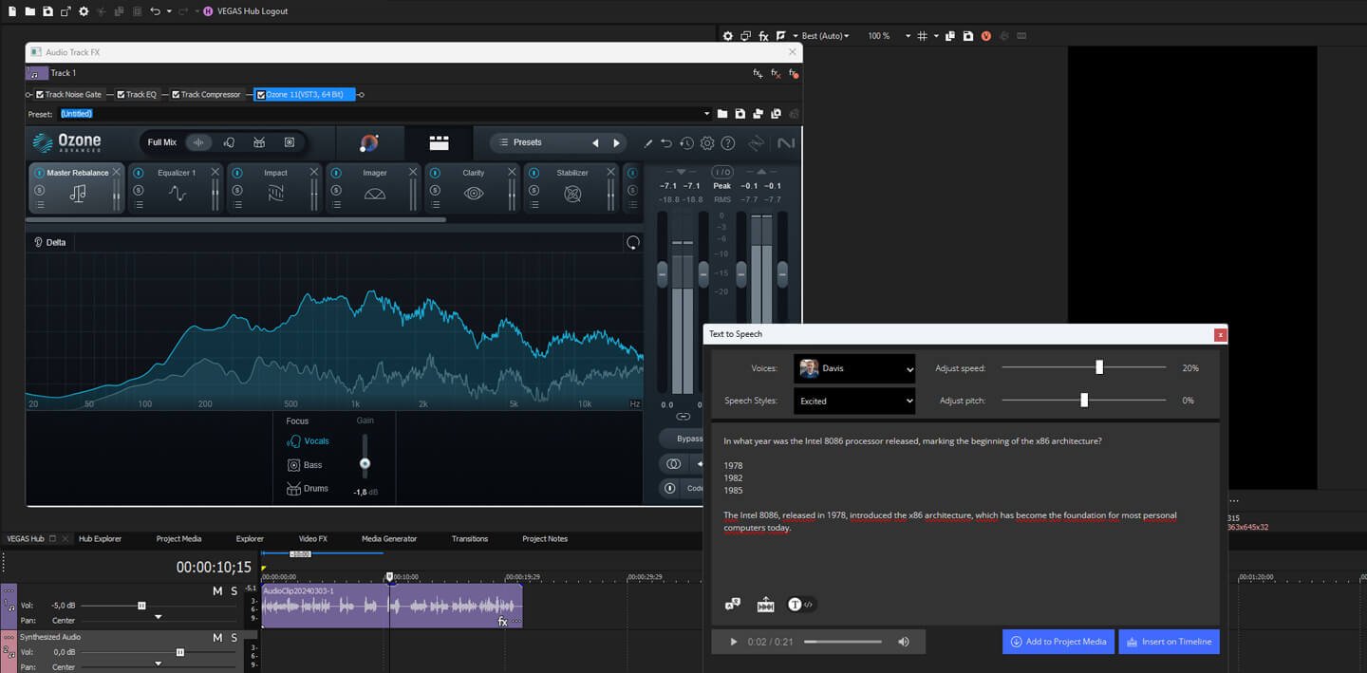The image size is (1367, 673).
Task: Click Add to Project Media button
Action: (1058, 642)
